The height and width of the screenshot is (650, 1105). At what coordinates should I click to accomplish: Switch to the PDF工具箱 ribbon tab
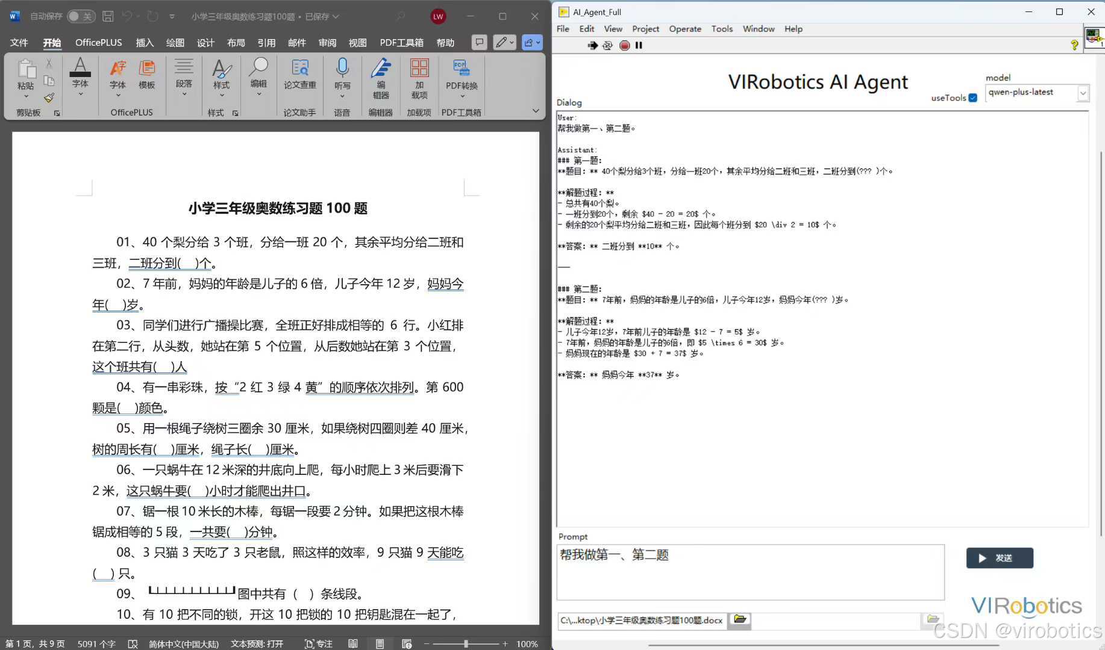click(401, 43)
